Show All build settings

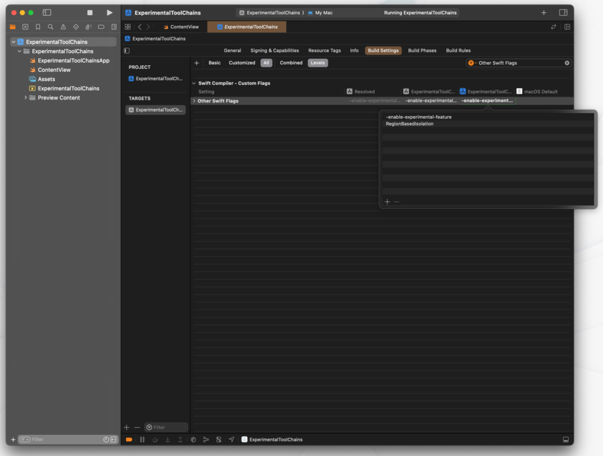[266, 62]
